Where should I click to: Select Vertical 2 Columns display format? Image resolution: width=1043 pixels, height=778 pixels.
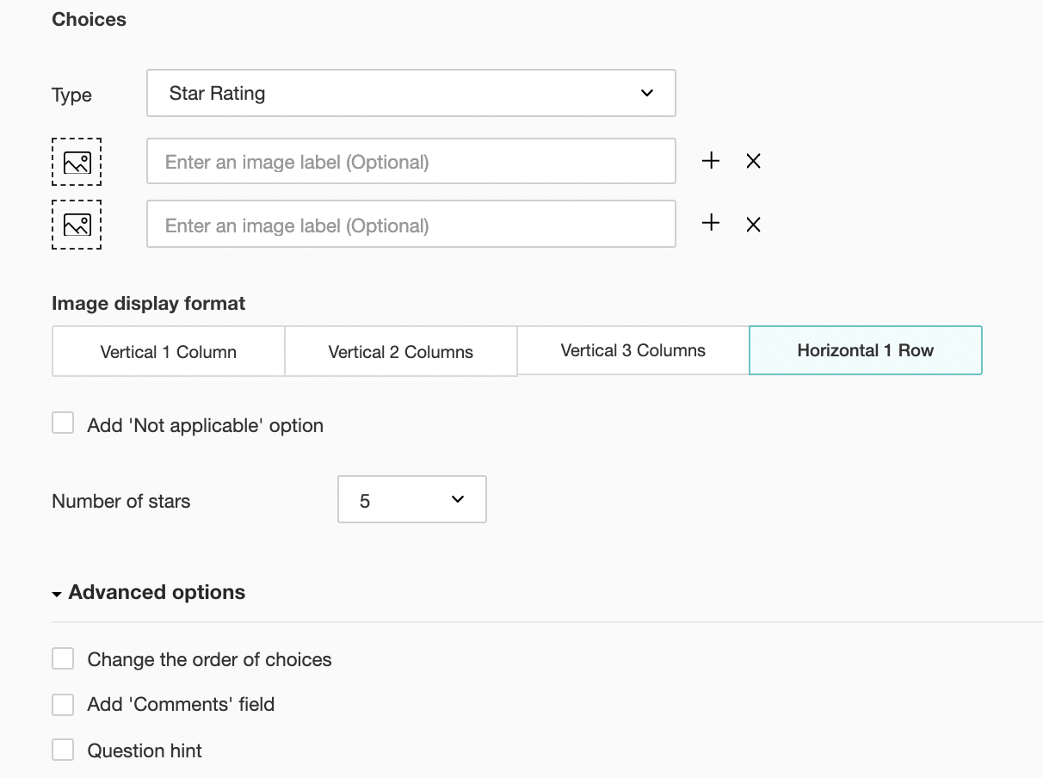[x=400, y=351]
